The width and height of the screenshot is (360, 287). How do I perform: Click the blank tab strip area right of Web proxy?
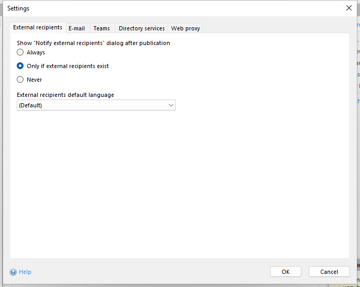[272, 28]
